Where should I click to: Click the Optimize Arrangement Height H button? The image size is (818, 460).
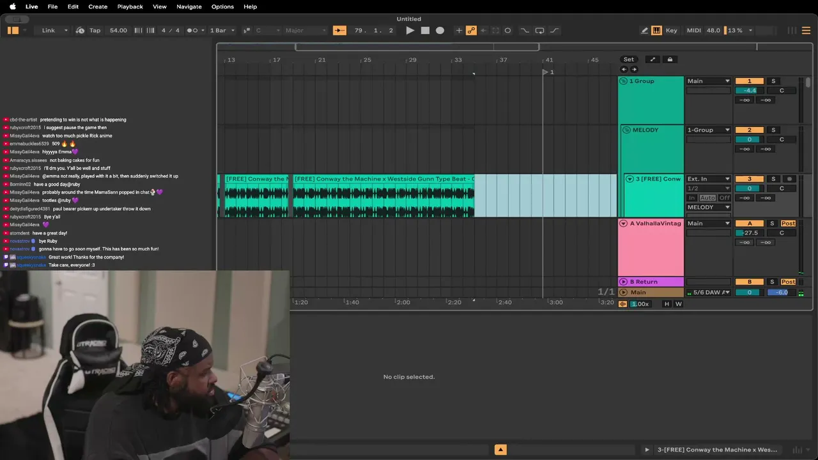(667, 304)
